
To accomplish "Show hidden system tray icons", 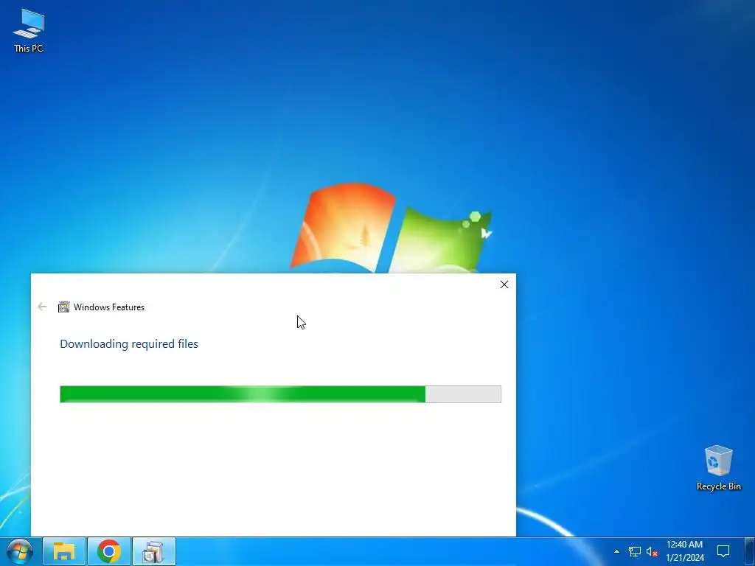I will [616, 551].
